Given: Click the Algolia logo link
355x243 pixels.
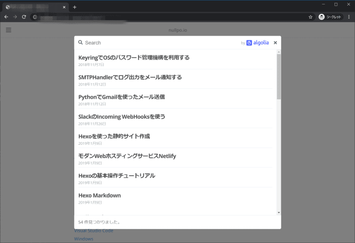Looking at the screenshot, I should click(x=257, y=43).
